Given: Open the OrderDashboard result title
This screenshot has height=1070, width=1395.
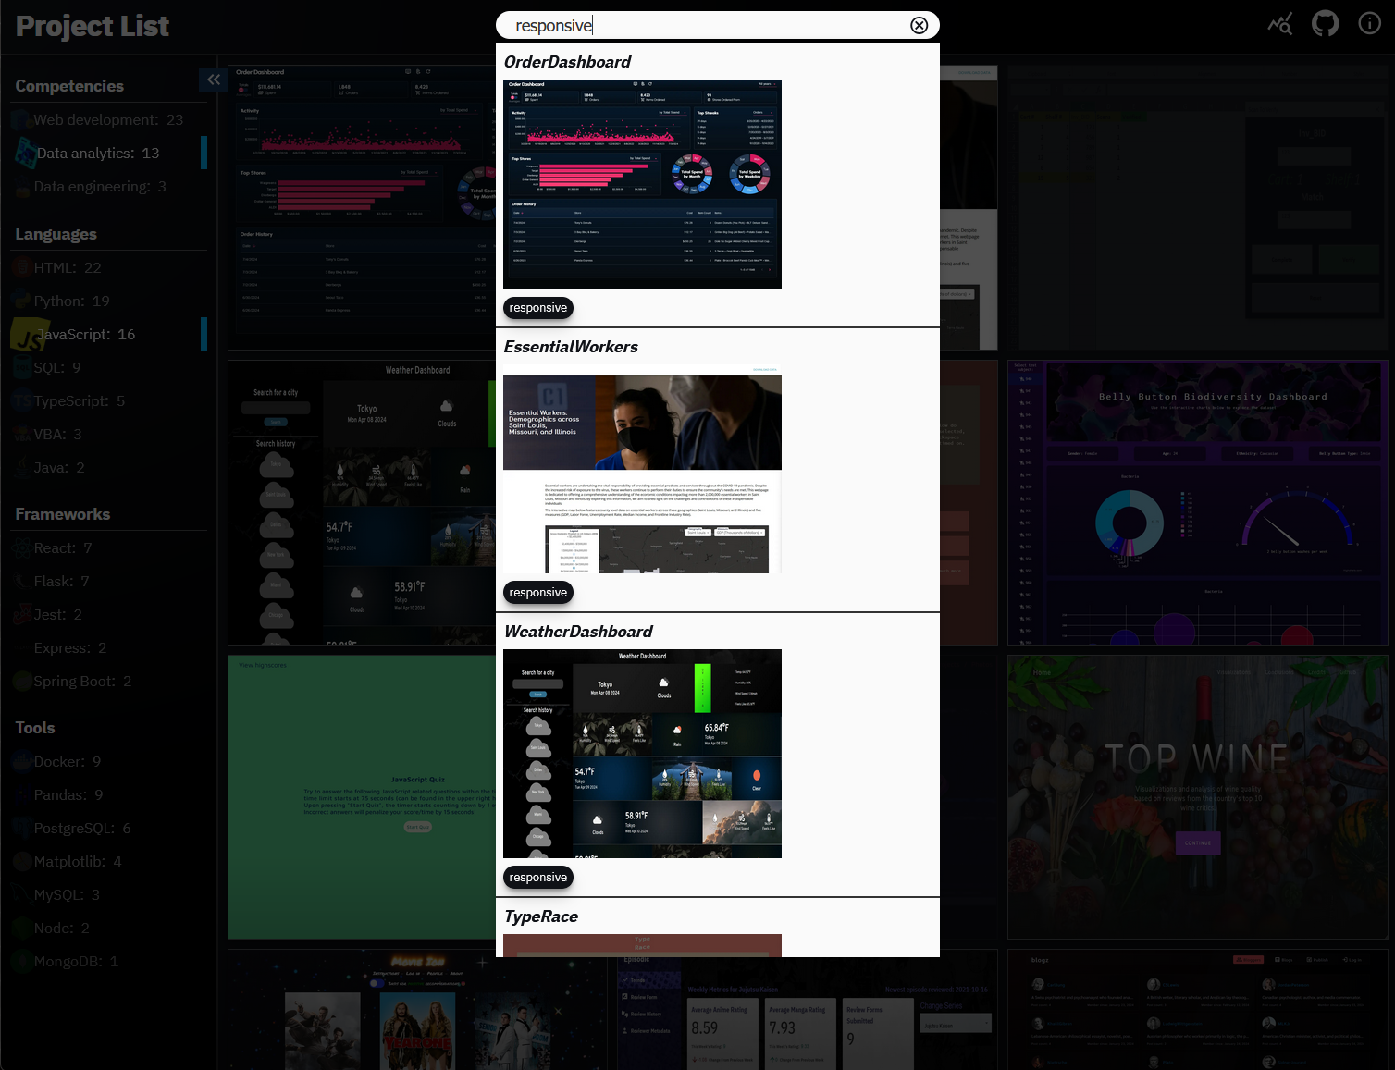Looking at the screenshot, I should pos(567,62).
